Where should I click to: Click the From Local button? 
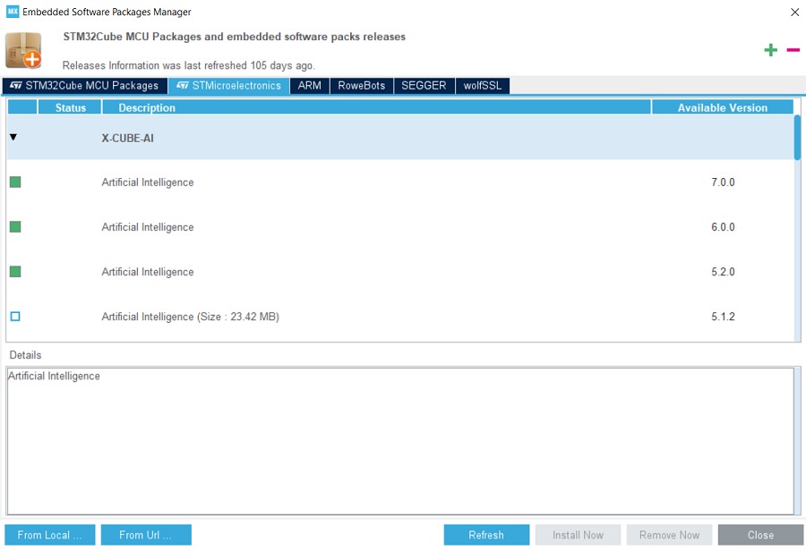point(49,535)
